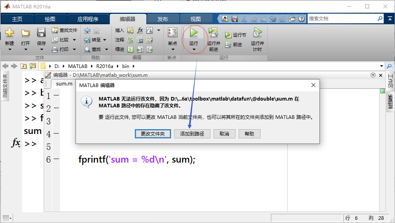Open the address bar path history dropdown
Image resolution: width=395 pixels, height=223 pixels.
(381, 66)
